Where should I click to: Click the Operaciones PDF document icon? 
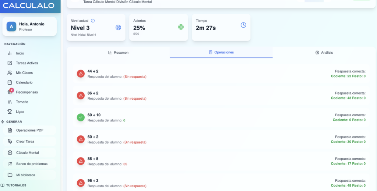pyautogui.click(x=10, y=130)
